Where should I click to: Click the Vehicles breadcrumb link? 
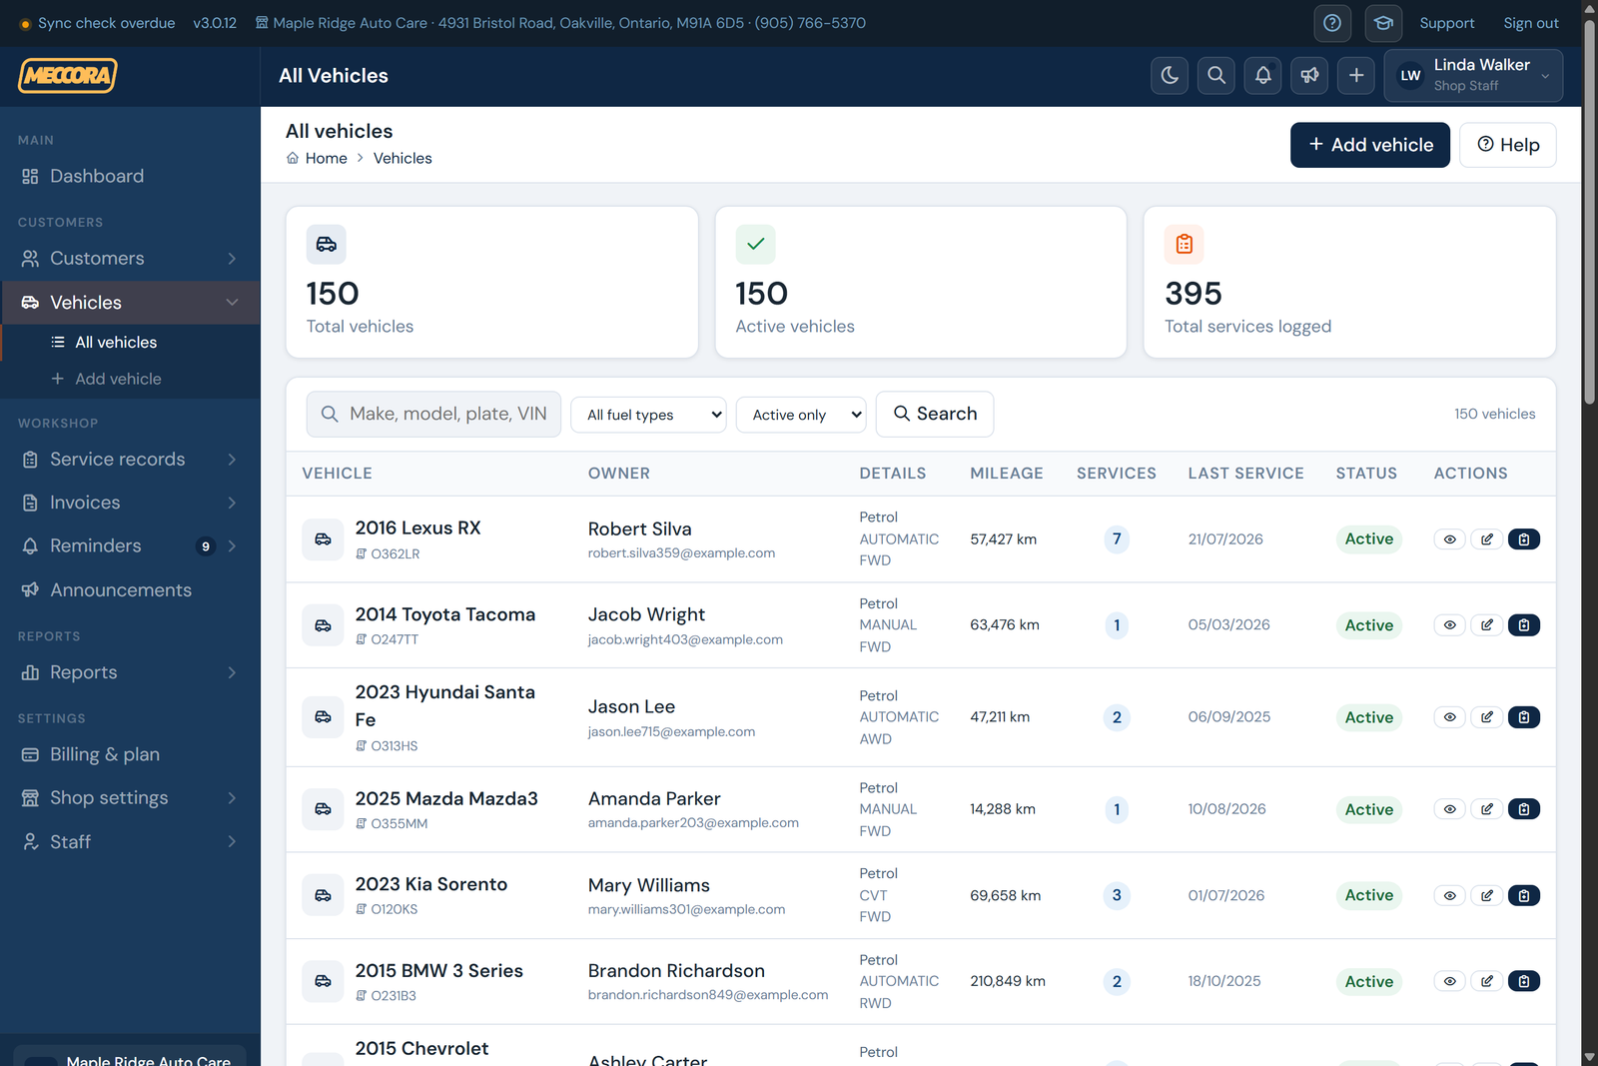point(402,158)
